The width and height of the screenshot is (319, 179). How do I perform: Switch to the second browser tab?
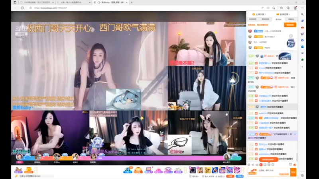pyautogui.click(x=73, y=2)
